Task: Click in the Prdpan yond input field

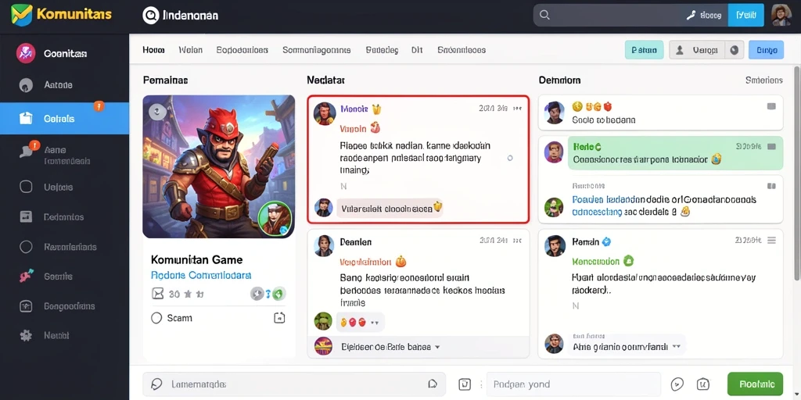Action: click(x=573, y=384)
